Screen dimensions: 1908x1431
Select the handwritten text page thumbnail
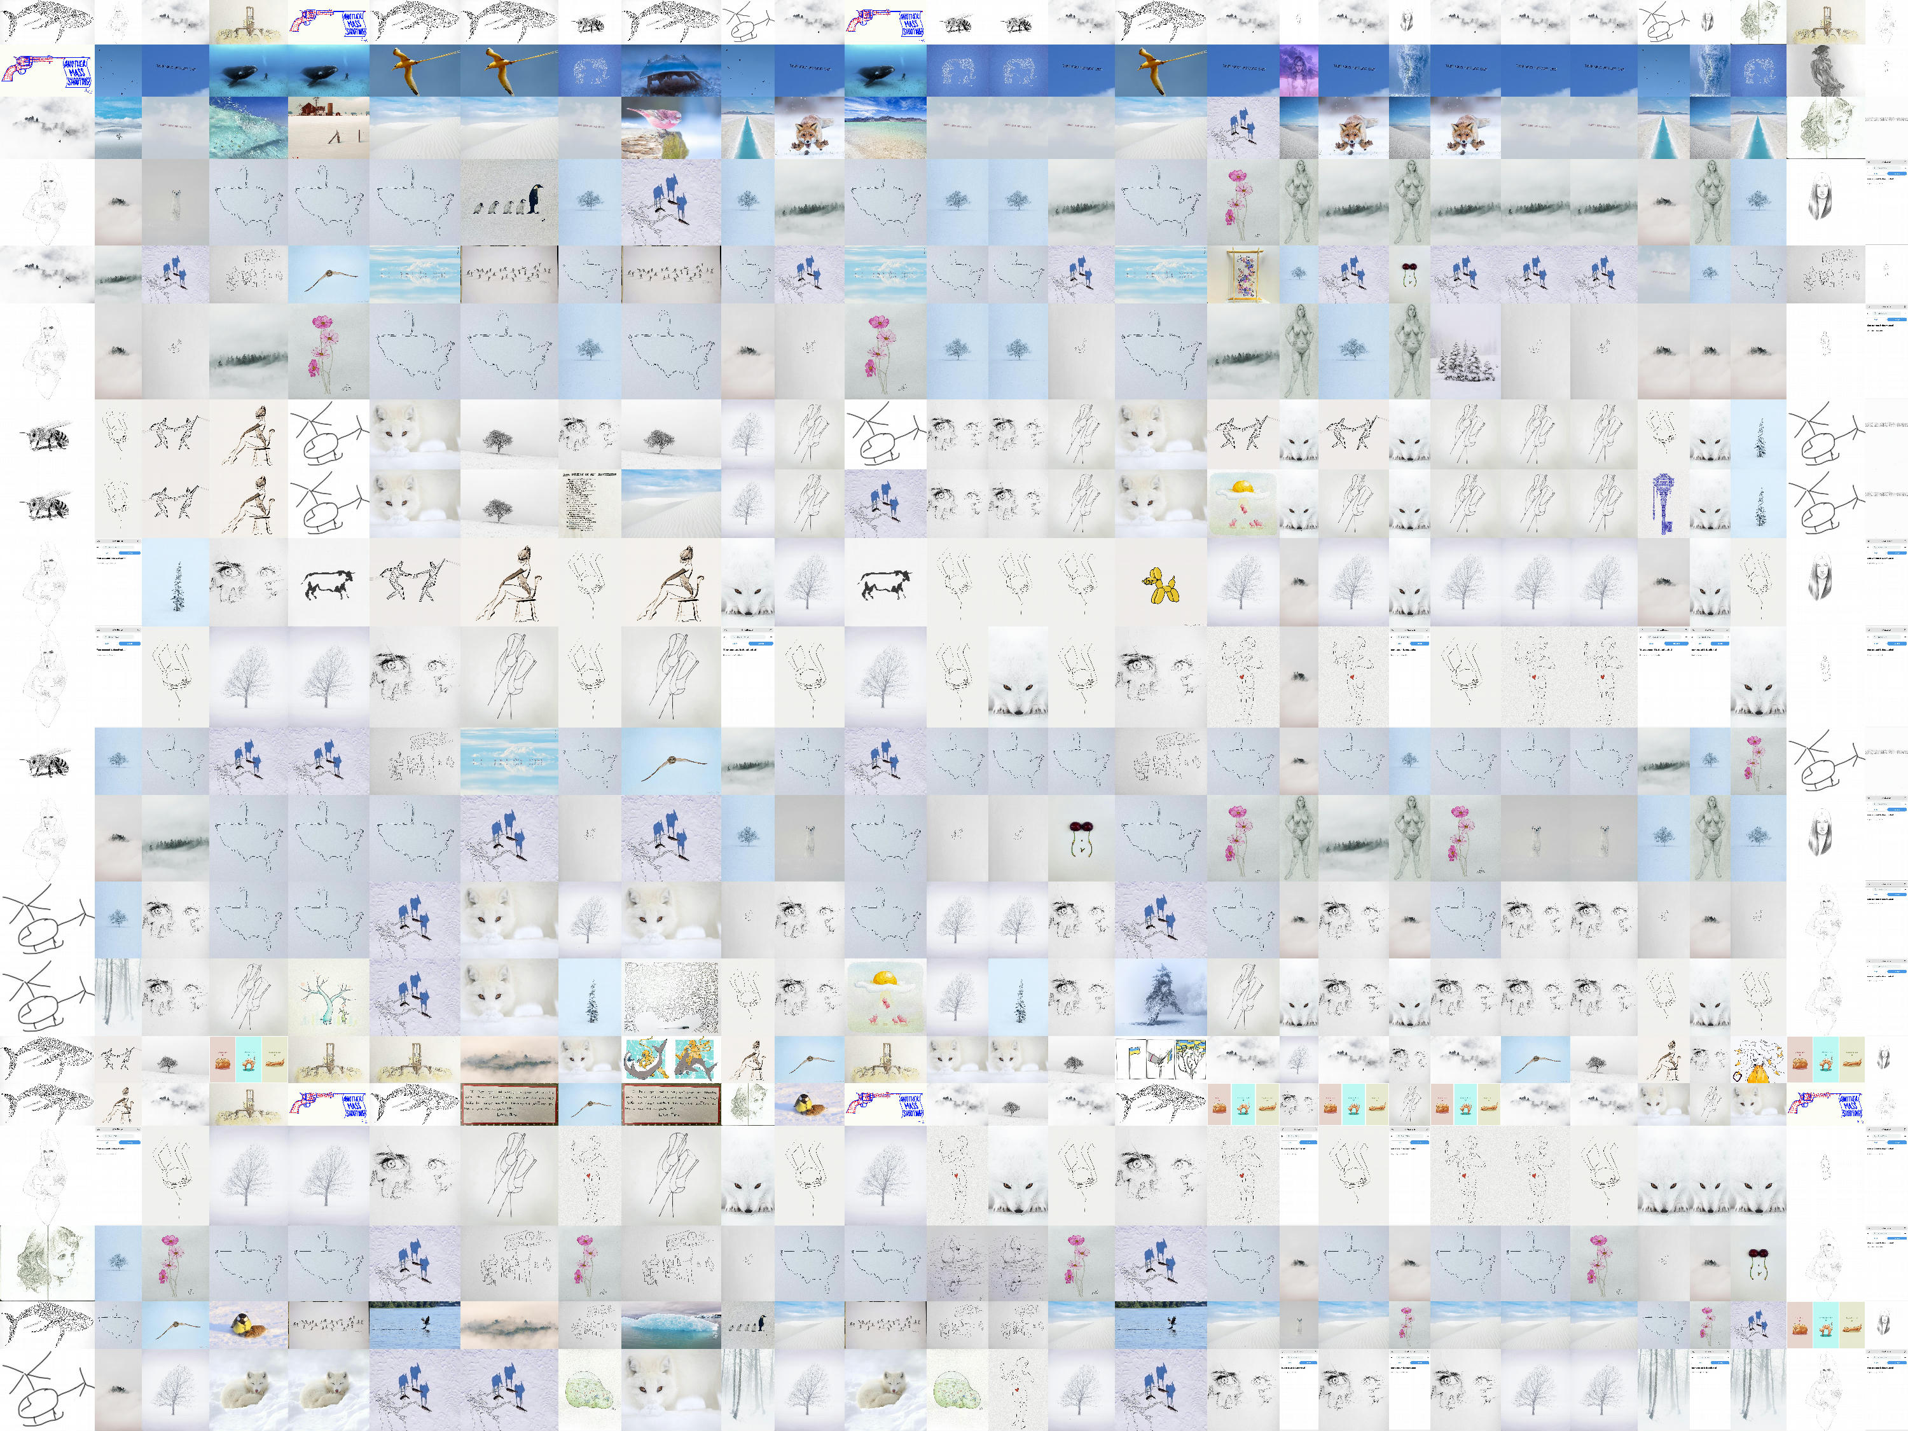click(588, 504)
